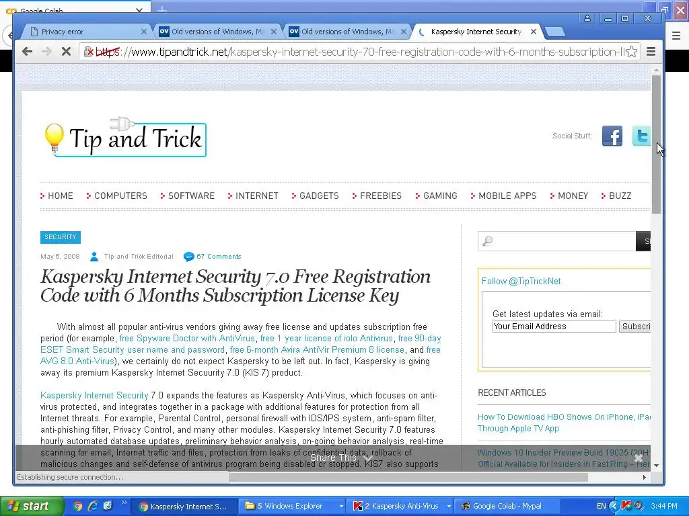Image resolution: width=689 pixels, height=516 pixels.
Task: Click the horizontal scrollbar thumb
Action: tap(408, 478)
